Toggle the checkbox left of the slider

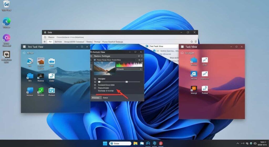click(95, 82)
